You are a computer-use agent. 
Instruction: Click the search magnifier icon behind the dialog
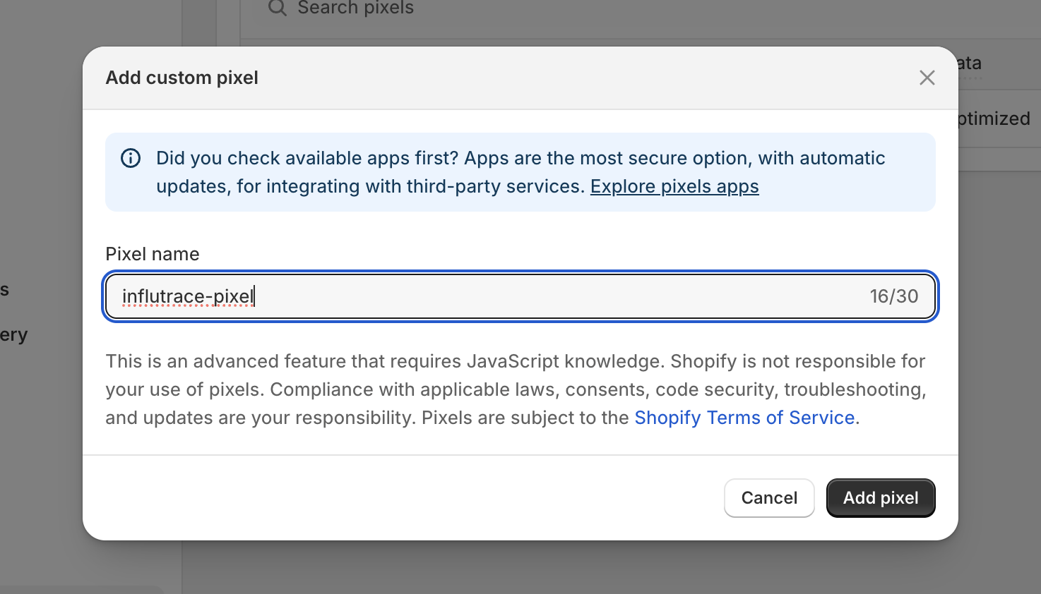pyautogui.click(x=278, y=8)
